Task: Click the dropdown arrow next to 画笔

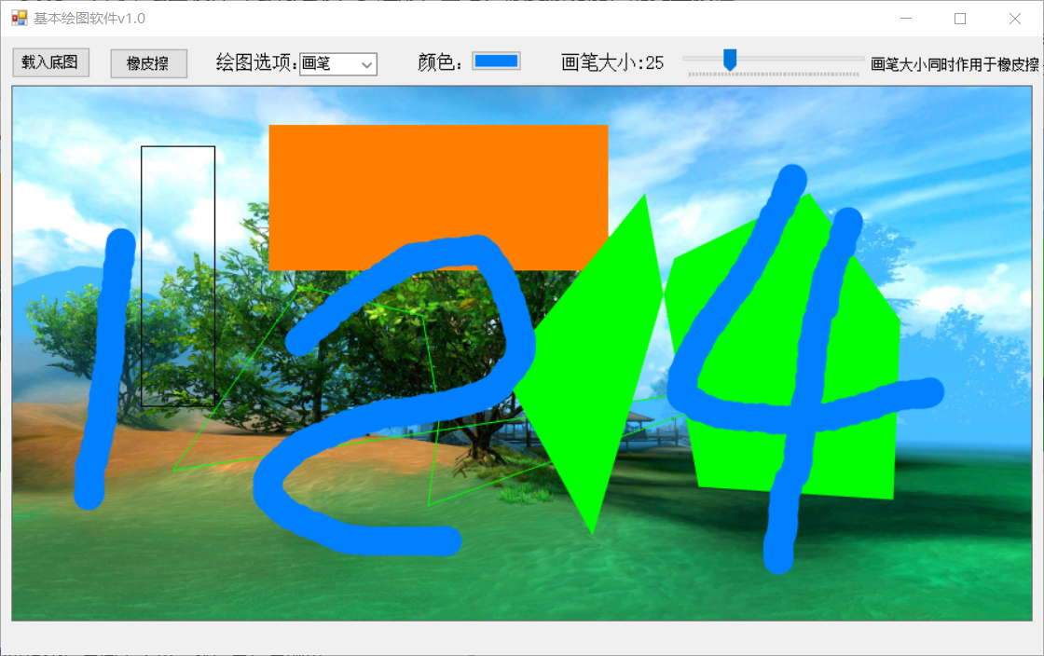Action: click(368, 63)
